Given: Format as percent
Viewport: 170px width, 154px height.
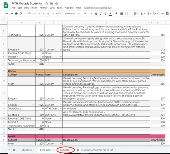Looking at the screenshot, I should tap(44, 14).
